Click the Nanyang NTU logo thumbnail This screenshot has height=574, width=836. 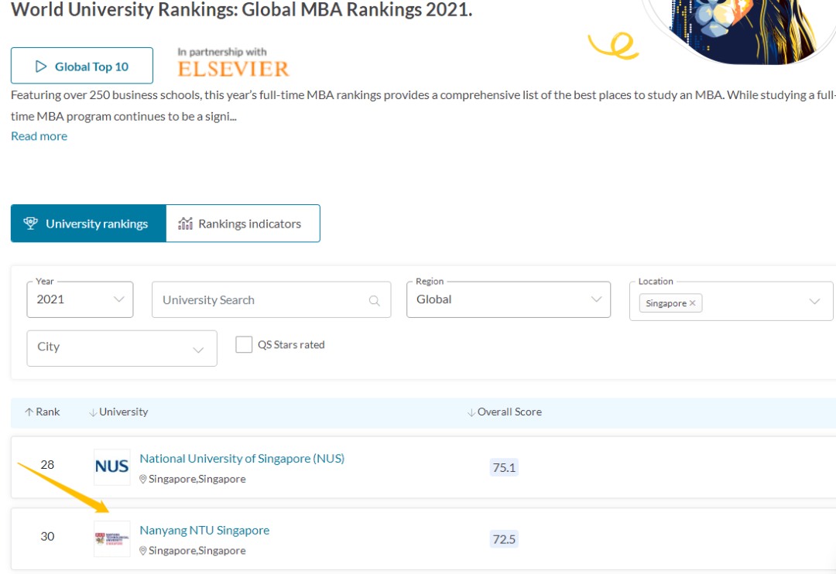coord(112,538)
